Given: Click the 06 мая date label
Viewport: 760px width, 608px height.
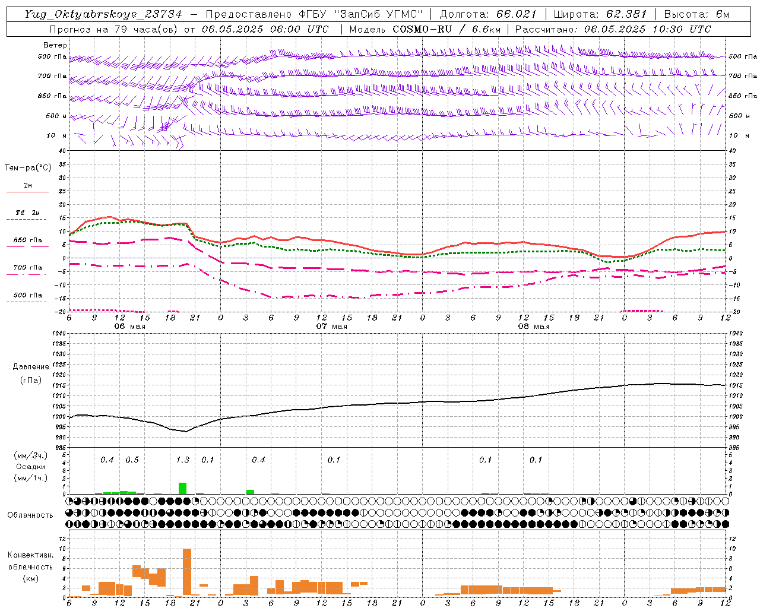Looking at the screenshot, I should point(129,327).
